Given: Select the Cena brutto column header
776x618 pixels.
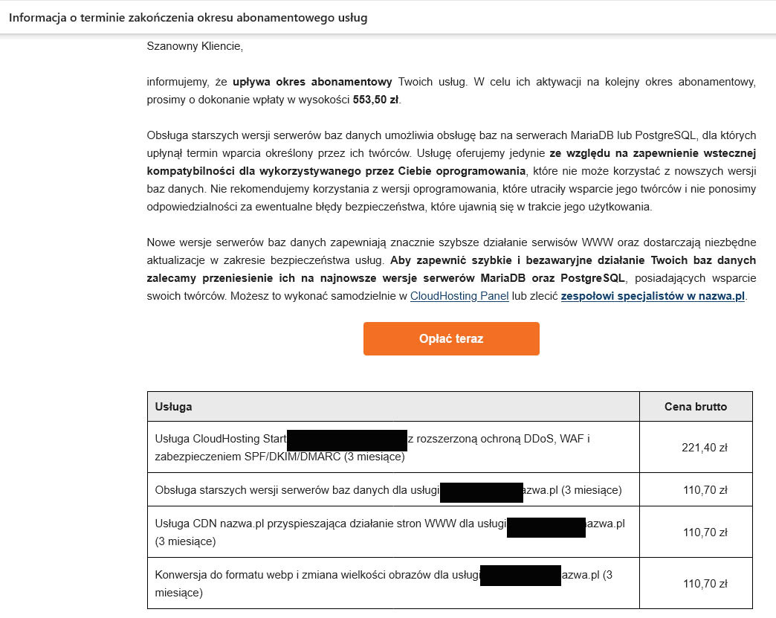Looking at the screenshot, I should coord(696,407).
